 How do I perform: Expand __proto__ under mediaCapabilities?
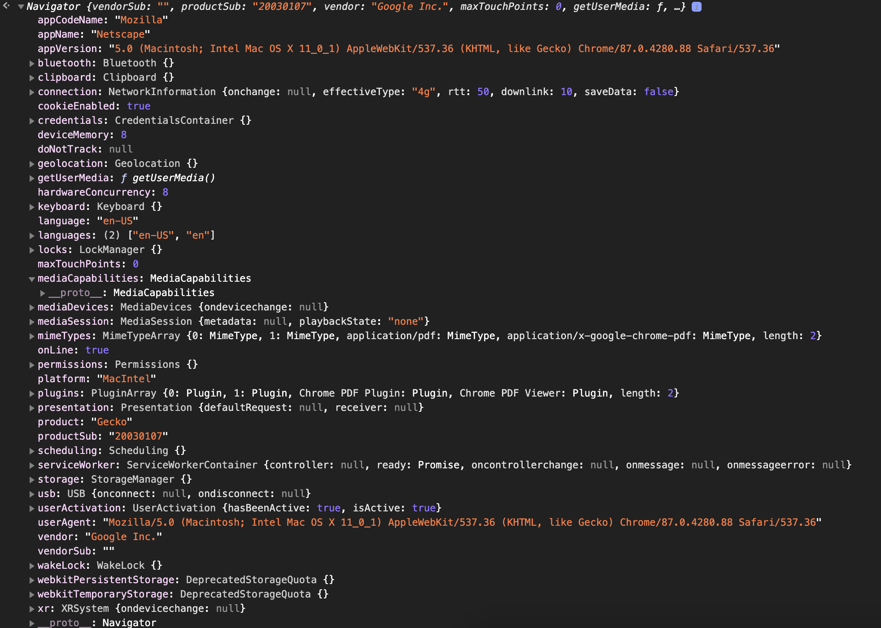(x=42, y=293)
